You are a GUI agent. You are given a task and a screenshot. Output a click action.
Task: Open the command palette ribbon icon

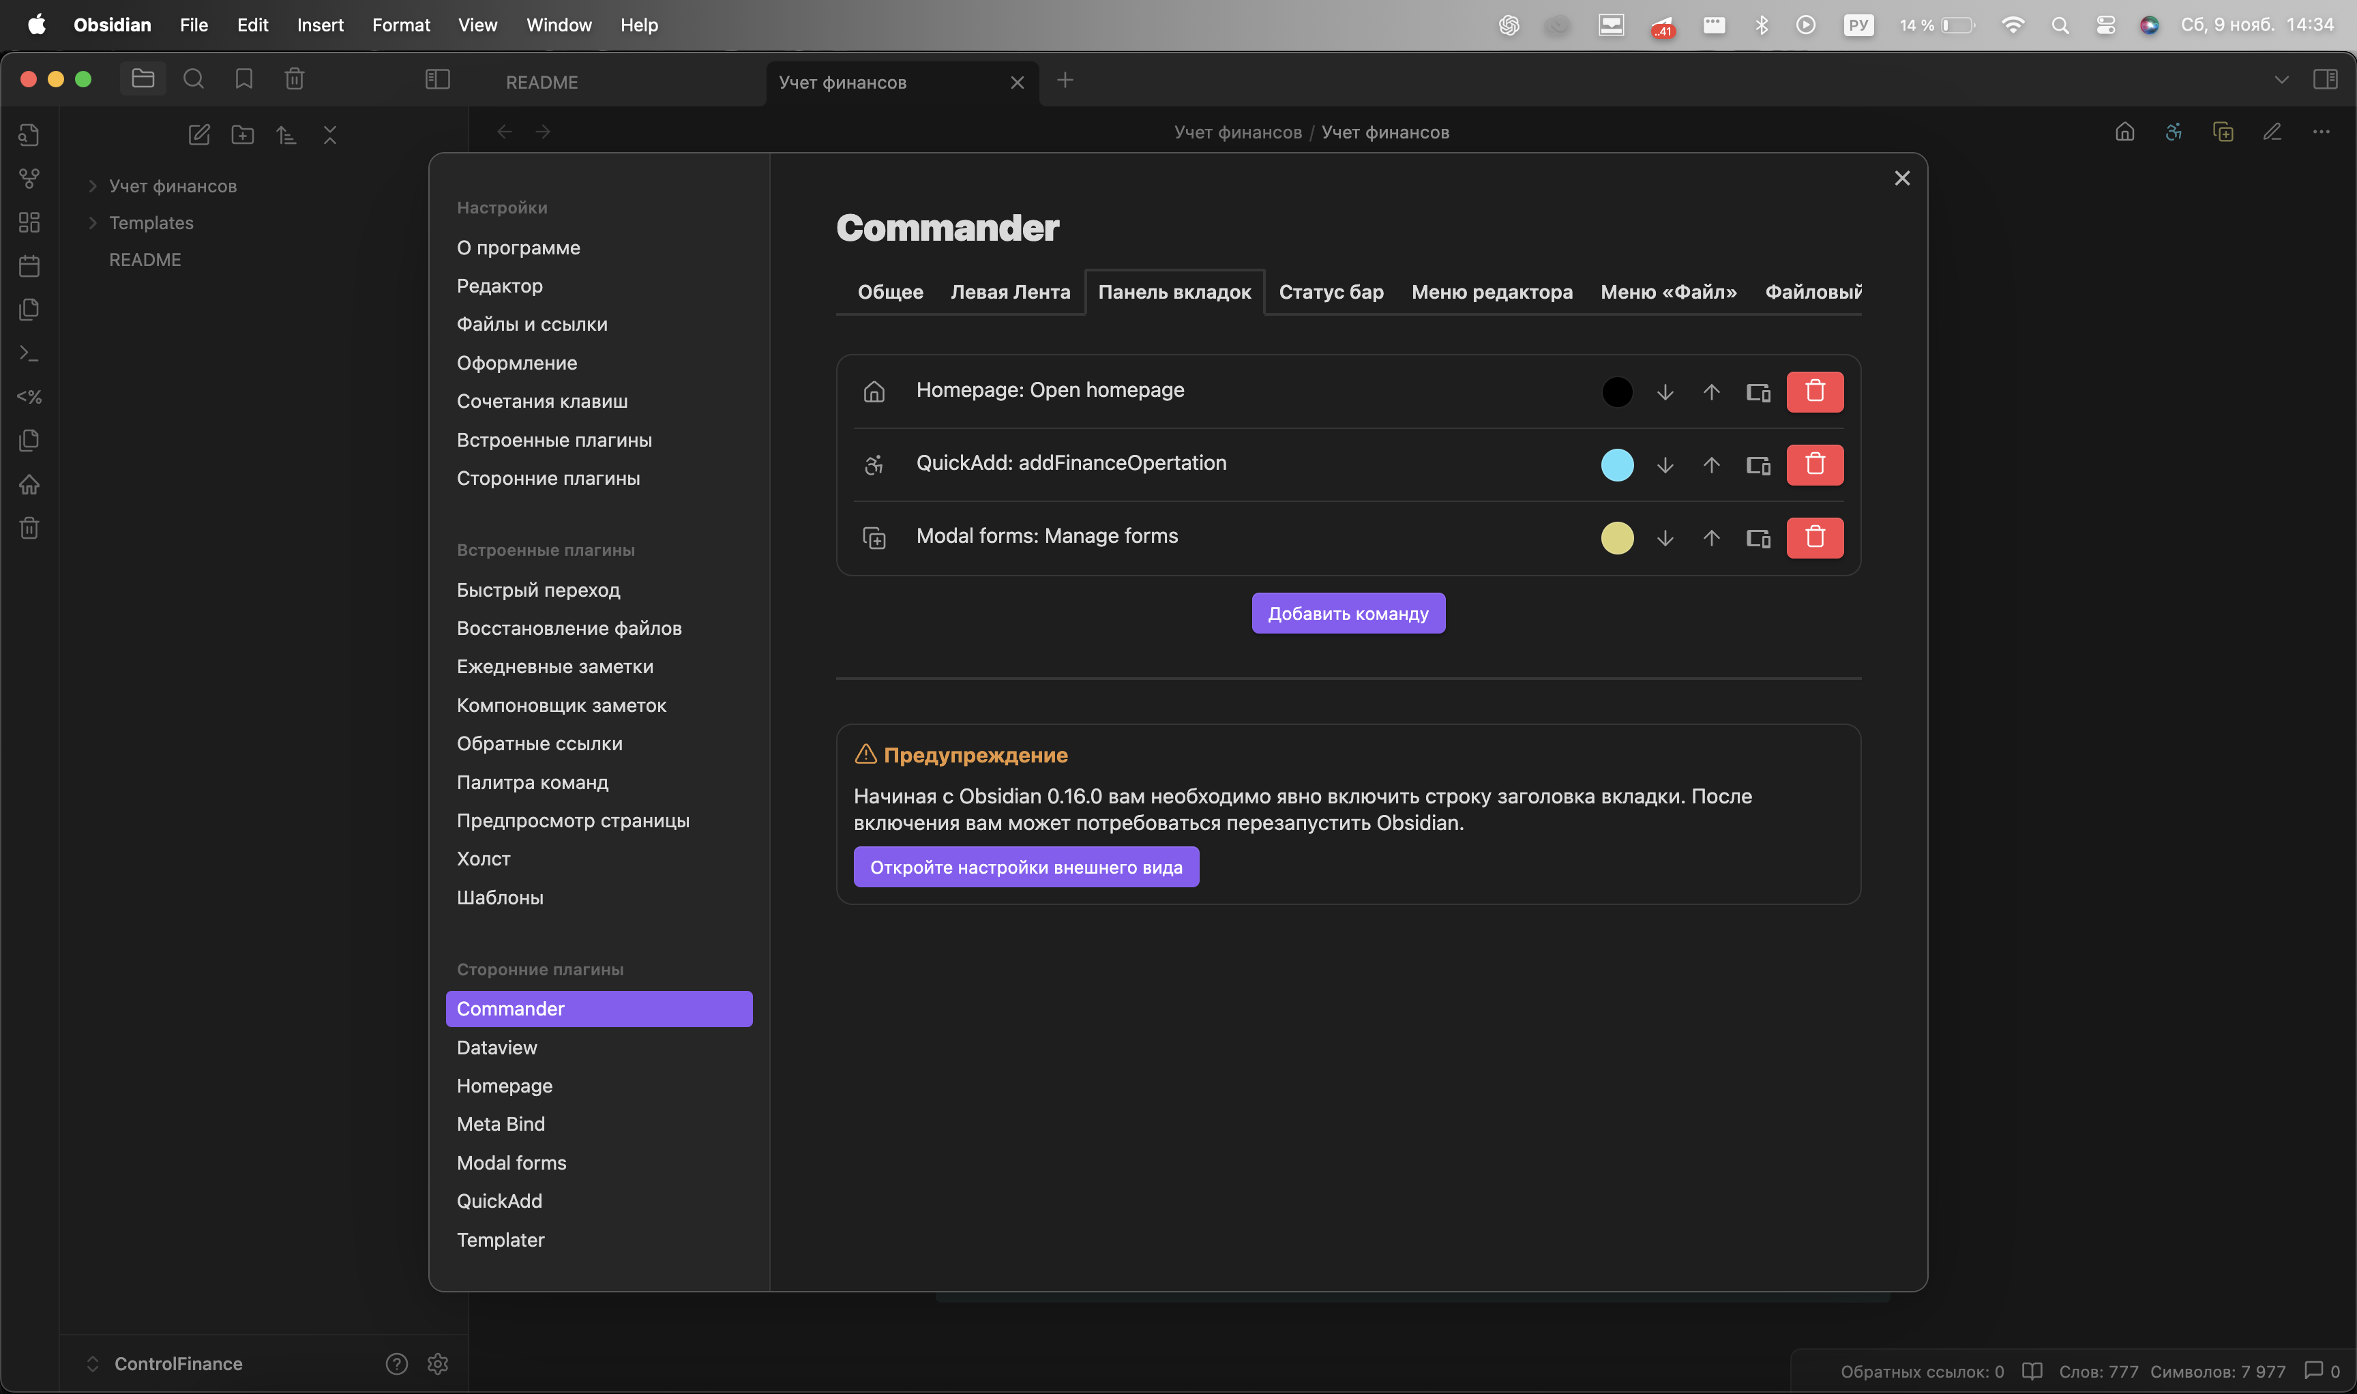click(x=29, y=353)
